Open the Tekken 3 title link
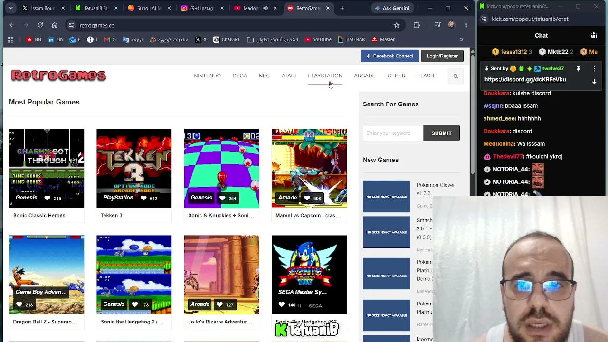 112,216
